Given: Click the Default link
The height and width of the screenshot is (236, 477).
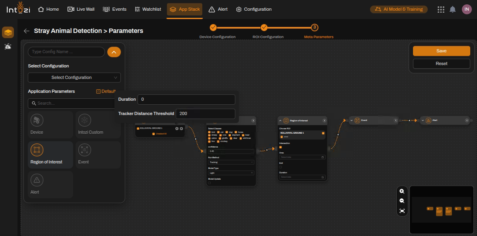Looking at the screenshot, I should tap(106, 91).
